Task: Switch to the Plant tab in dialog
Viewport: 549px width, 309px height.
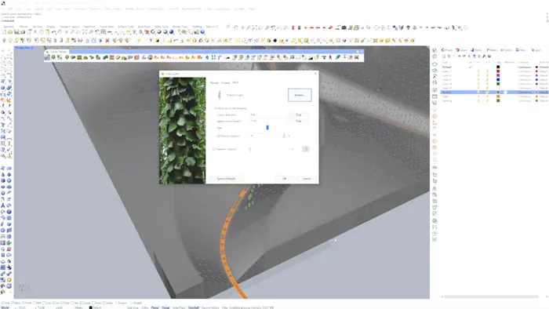Action: coord(235,82)
